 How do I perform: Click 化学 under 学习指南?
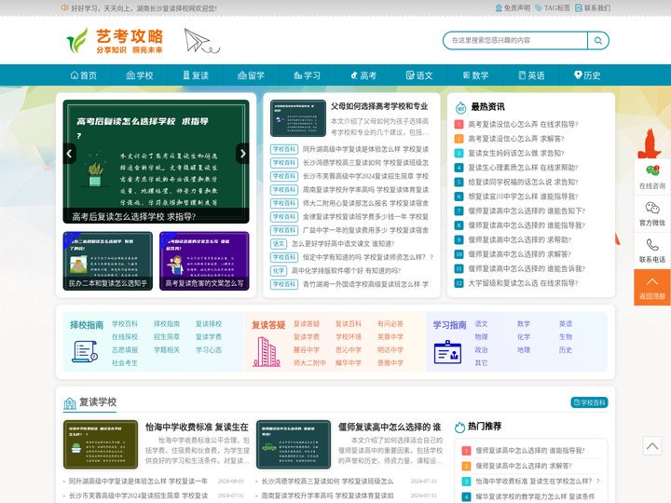pyautogui.click(x=524, y=337)
